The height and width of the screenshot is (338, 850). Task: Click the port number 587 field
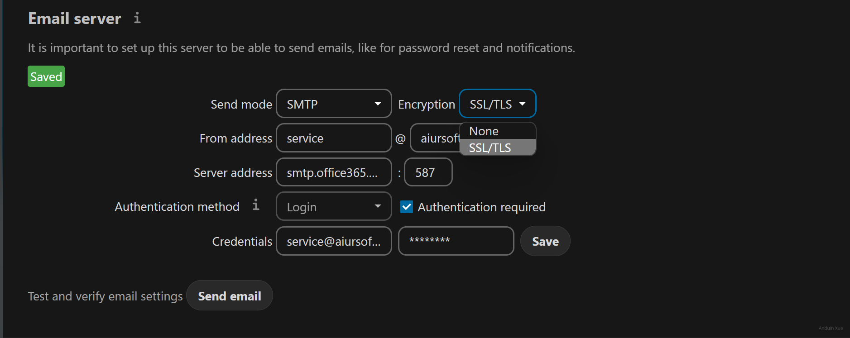[x=428, y=172]
